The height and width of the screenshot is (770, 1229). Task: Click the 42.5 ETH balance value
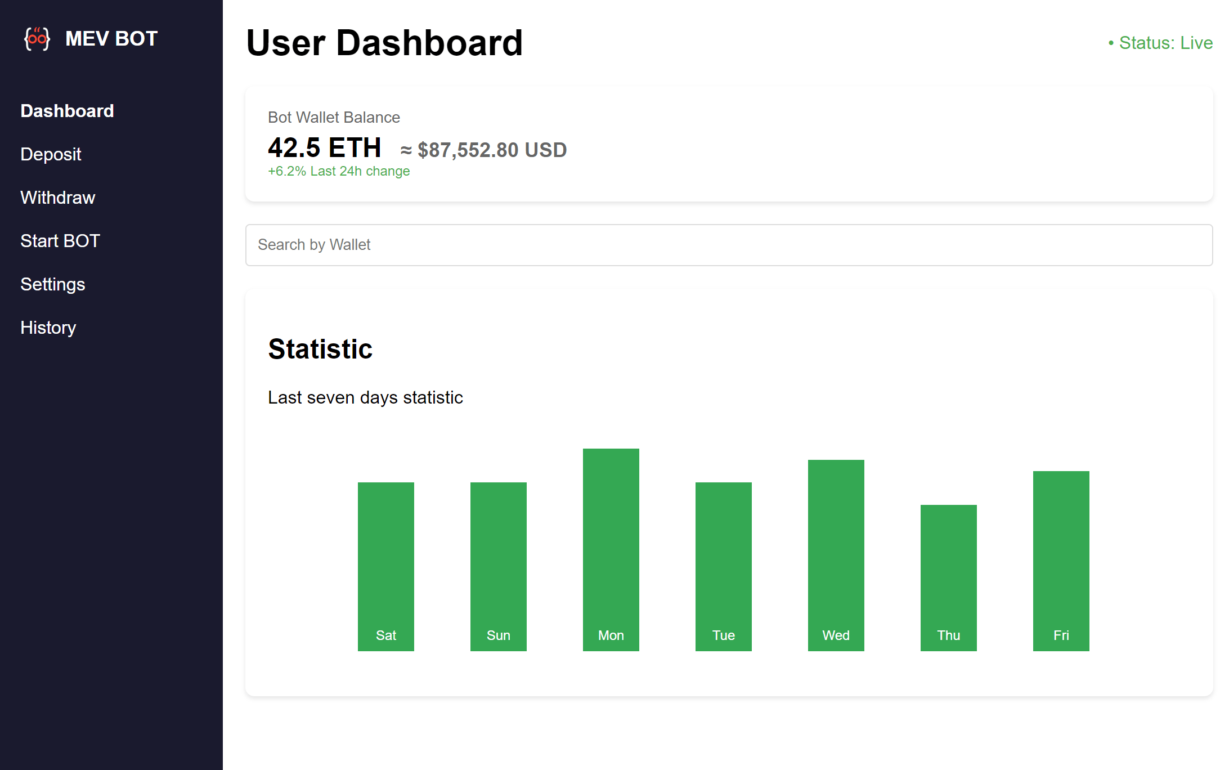pos(325,148)
